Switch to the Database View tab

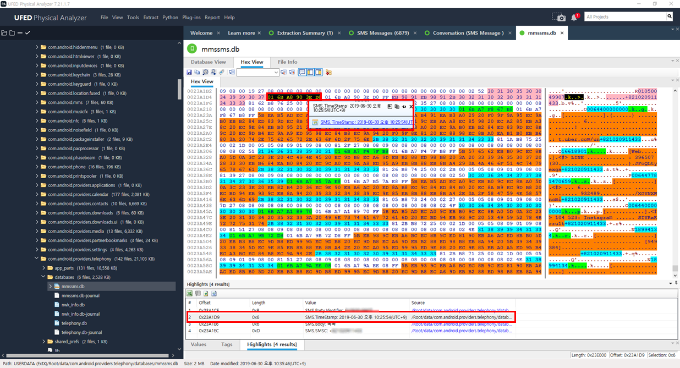point(209,62)
